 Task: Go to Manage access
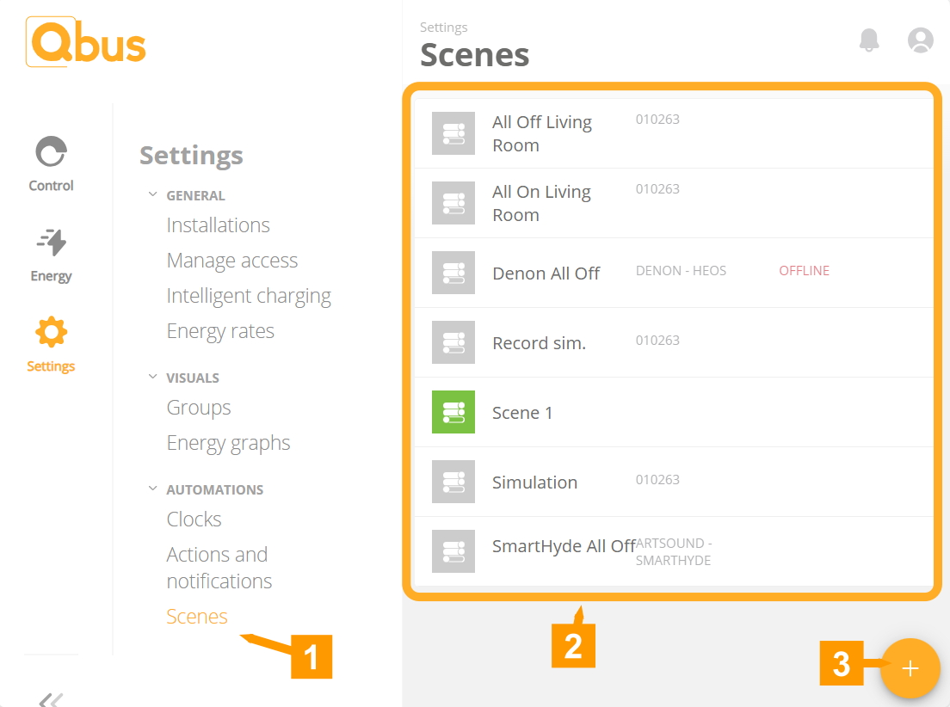tap(232, 261)
